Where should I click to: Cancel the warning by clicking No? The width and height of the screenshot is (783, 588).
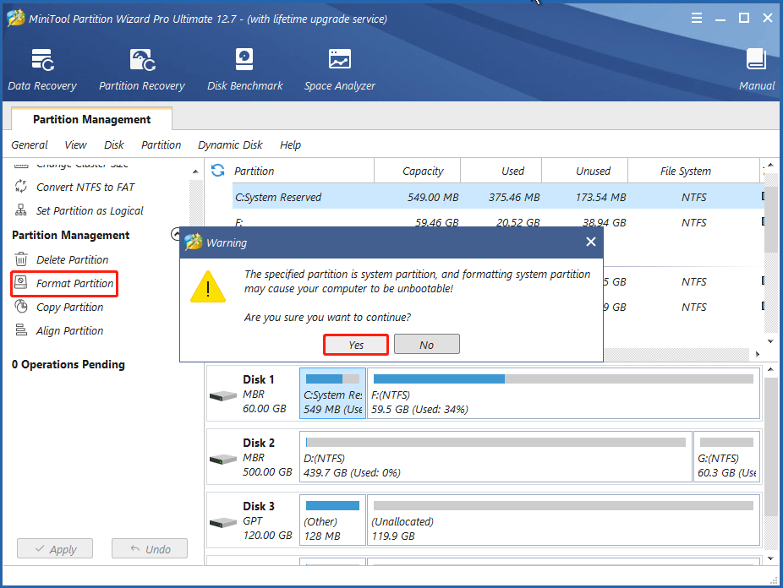coord(426,345)
